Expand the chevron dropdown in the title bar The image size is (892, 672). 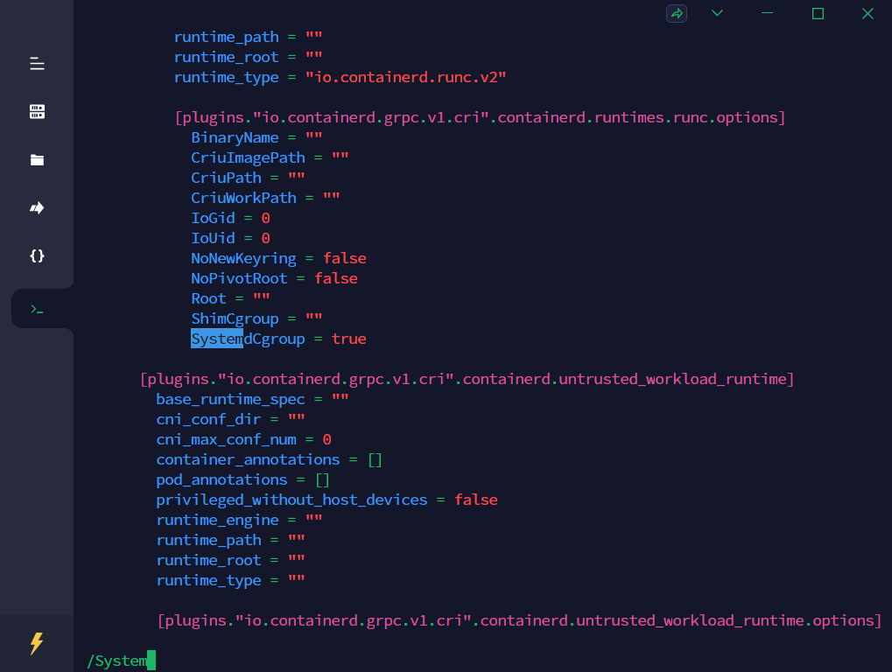pos(717,13)
